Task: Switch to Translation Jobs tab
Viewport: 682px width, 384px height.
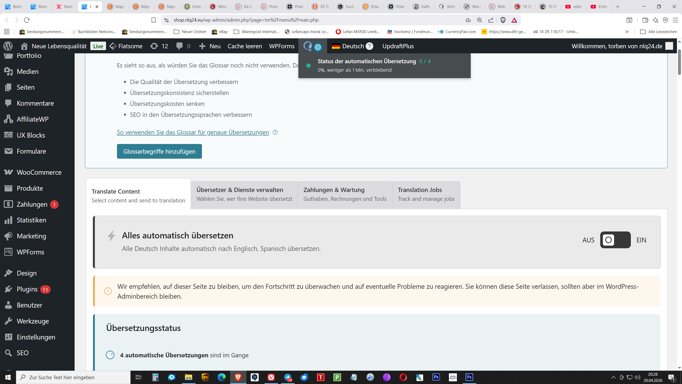Action: tap(426, 194)
